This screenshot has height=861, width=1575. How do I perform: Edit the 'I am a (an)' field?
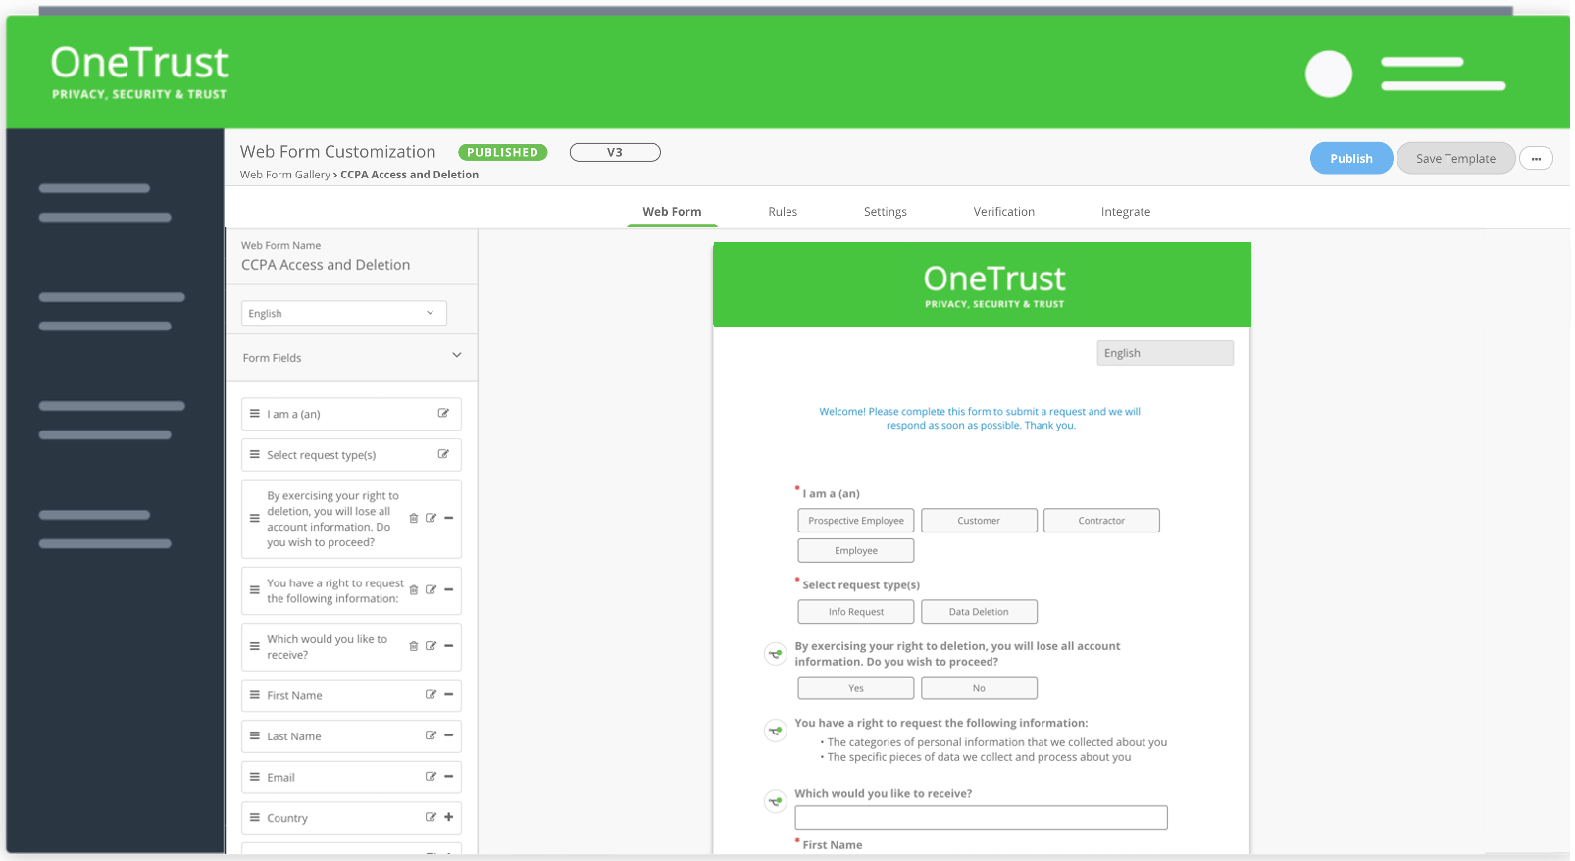(x=443, y=414)
